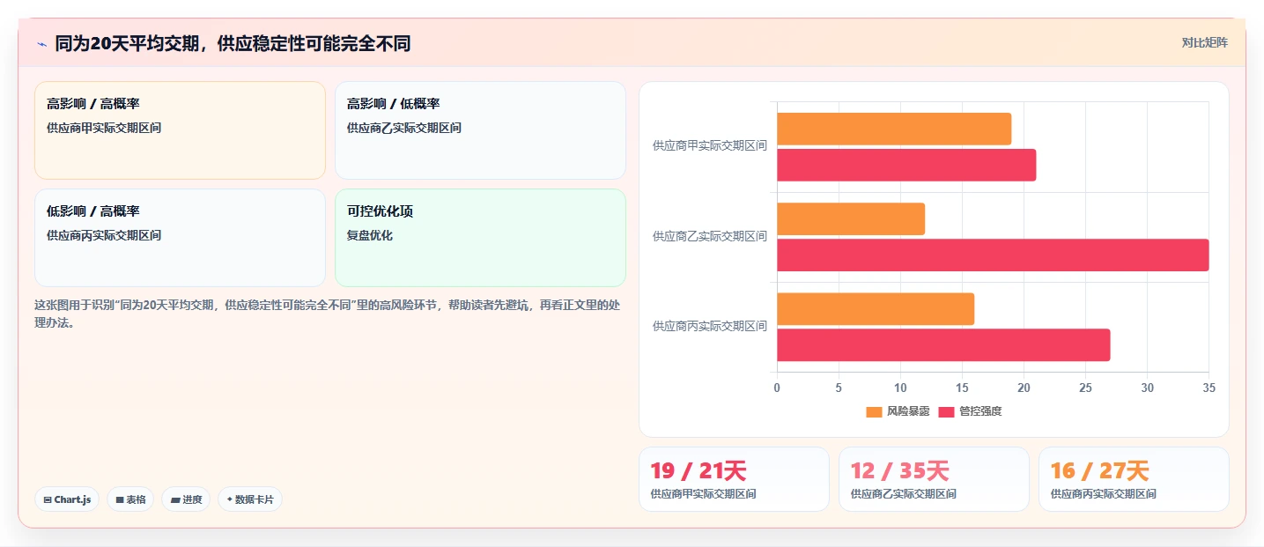Click 供应商甲 red 管控强度 bar
Screen dimensions: 1264x547
[906, 166]
